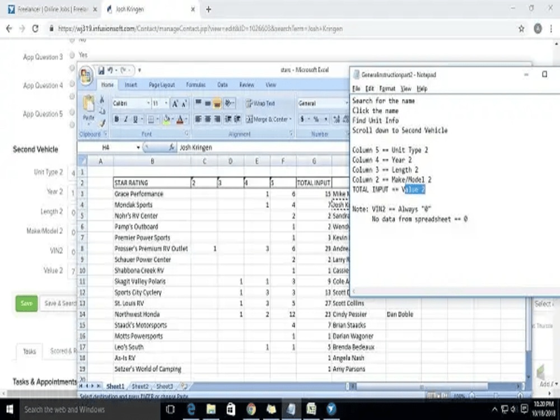Click the Percent Style icon
This screenshot has width=560, height=420.
316,119
